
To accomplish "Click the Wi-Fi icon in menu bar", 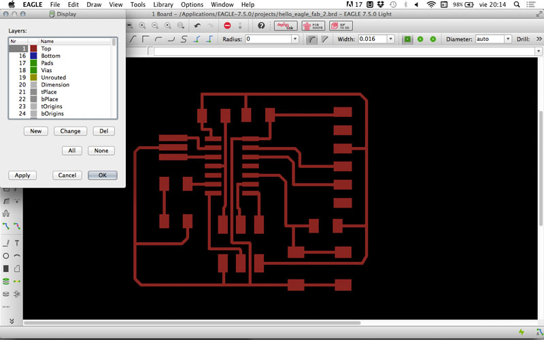I will click(x=431, y=5).
